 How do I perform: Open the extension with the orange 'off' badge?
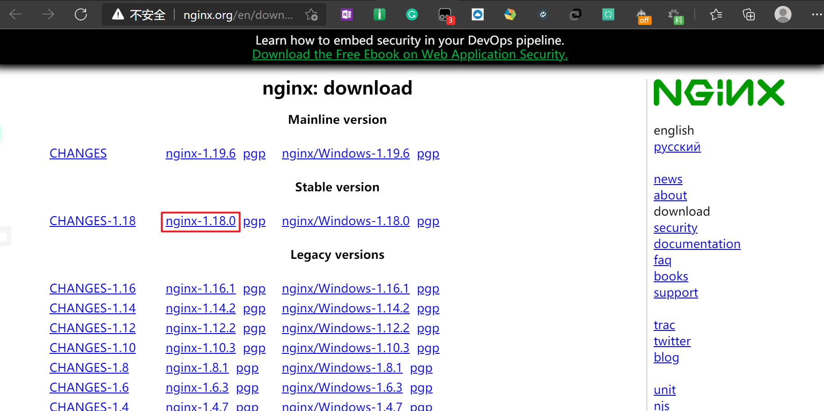643,16
